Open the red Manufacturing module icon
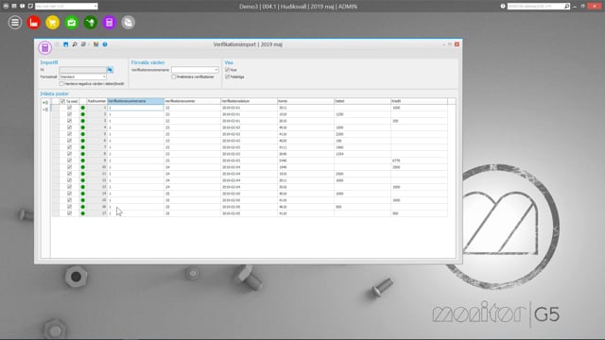Image resolution: width=605 pixels, height=340 pixels. click(34, 23)
